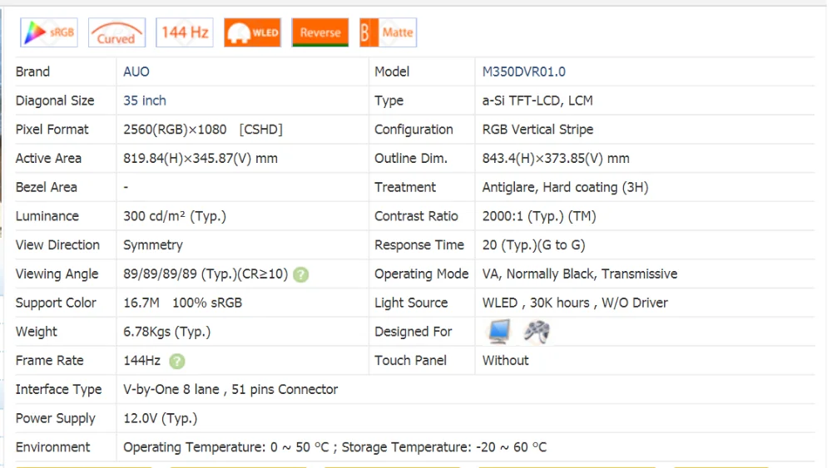Click the Curved panel badge
Viewport: 832px width, 468px height.
116,32
